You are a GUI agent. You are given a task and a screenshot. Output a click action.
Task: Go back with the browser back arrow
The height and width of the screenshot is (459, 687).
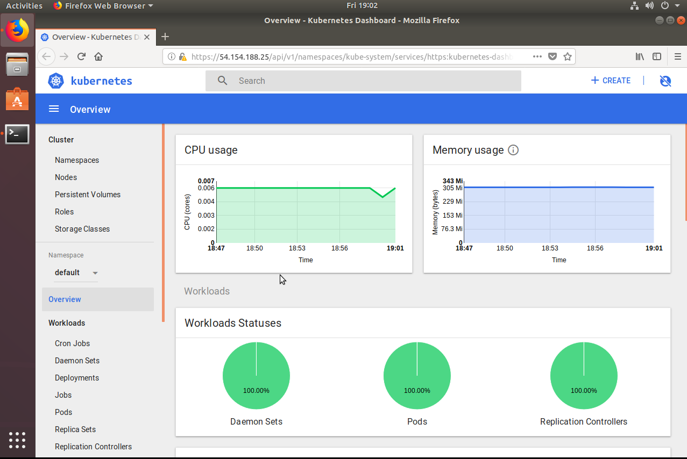46,56
